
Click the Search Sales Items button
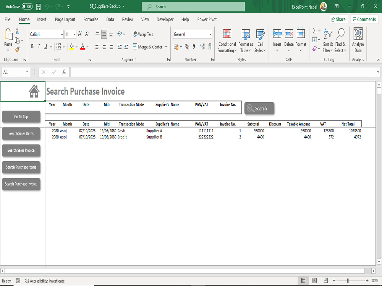click(21, 133)
